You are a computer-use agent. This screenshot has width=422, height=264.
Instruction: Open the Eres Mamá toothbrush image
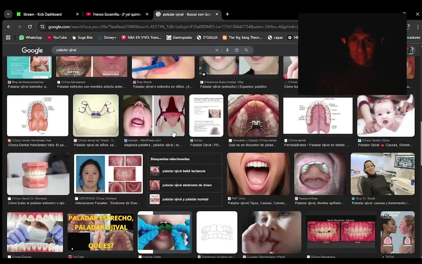[163, 67]
